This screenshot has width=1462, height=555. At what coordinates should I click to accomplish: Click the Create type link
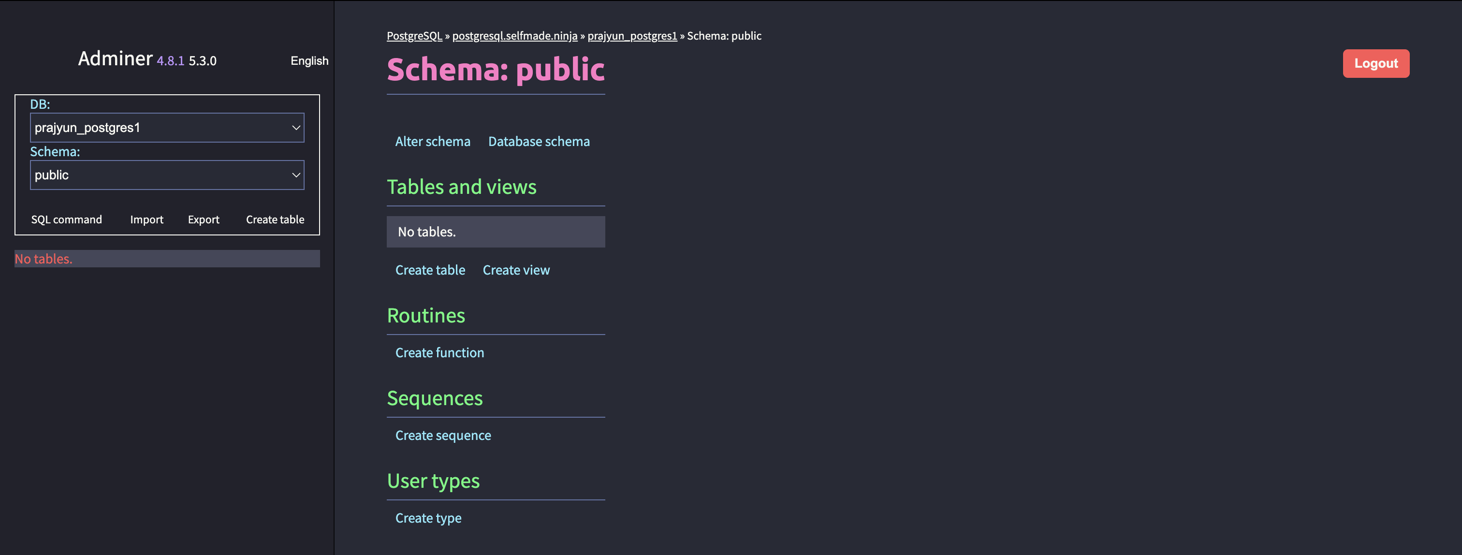pyautogui.click(x=428, y=518)
